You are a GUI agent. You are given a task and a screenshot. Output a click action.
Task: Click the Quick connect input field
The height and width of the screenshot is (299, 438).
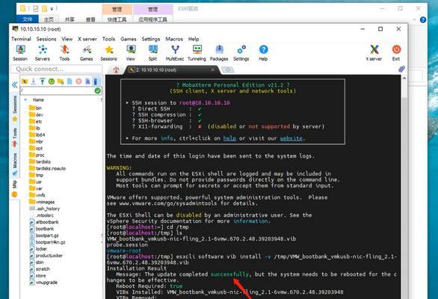56,69
